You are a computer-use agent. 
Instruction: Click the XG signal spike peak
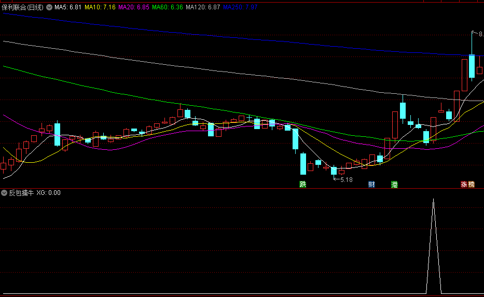[x=433, y=200]
